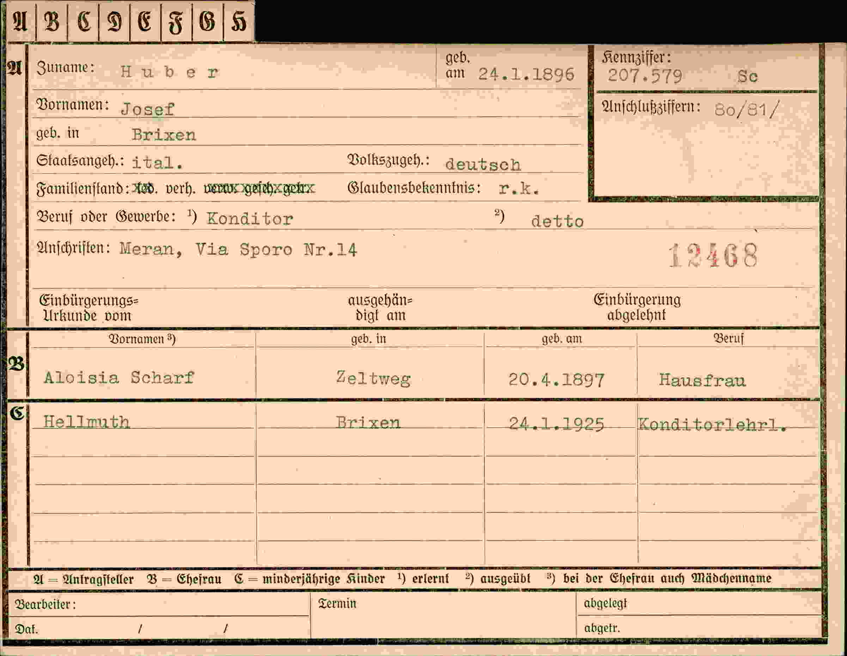Click the 'Glaubensbekenntnis:' label
This screenshot has height=656, width=847.
tap(414, 188)
